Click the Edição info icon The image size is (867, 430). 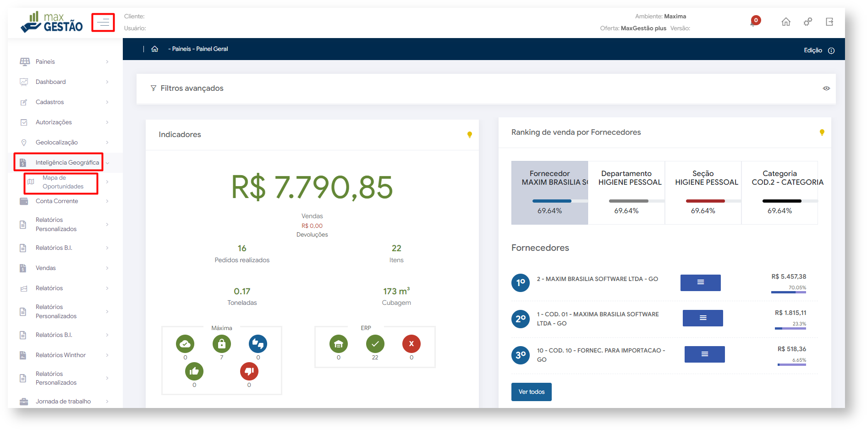(831, 50)
